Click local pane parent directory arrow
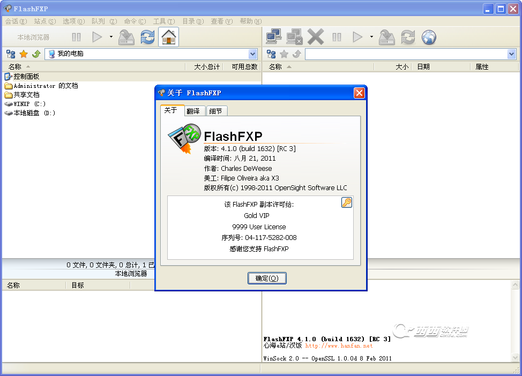Viewport: 522px width, 376px height. click(x=36, y=54)
